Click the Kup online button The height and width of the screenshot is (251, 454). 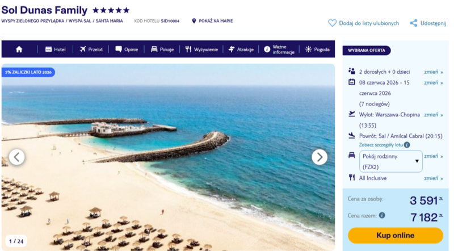(395, 235)
